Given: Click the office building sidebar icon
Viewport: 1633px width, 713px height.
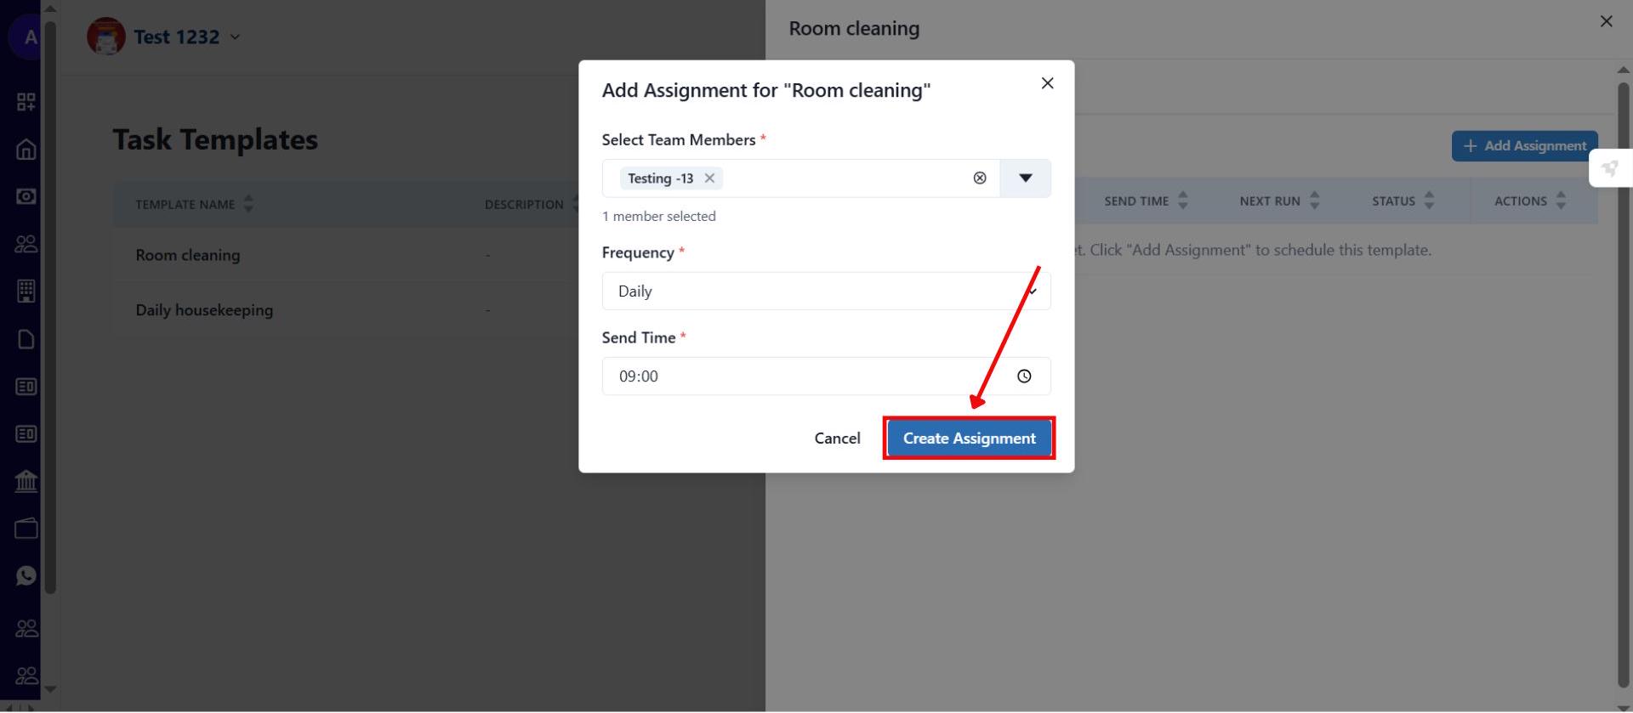Looking at the screenshot, I should 26,291.
